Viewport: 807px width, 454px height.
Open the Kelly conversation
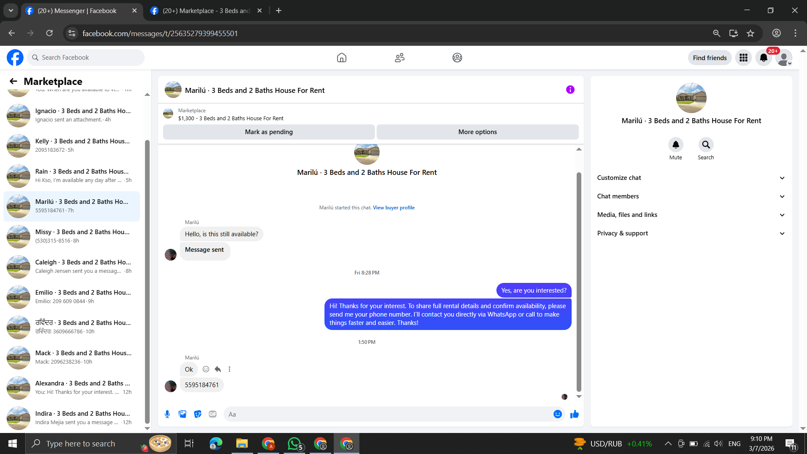click(x=71, y=145)
